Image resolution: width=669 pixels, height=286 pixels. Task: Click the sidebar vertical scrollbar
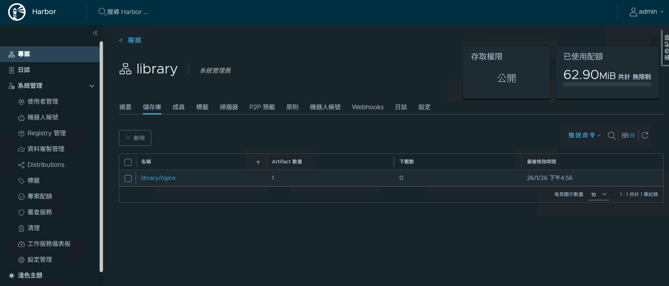(x=101, y=157)
